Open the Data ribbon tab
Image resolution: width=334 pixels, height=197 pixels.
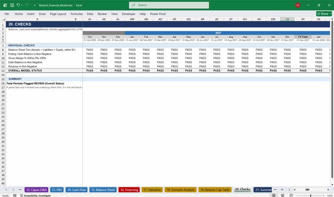point(90,14)
